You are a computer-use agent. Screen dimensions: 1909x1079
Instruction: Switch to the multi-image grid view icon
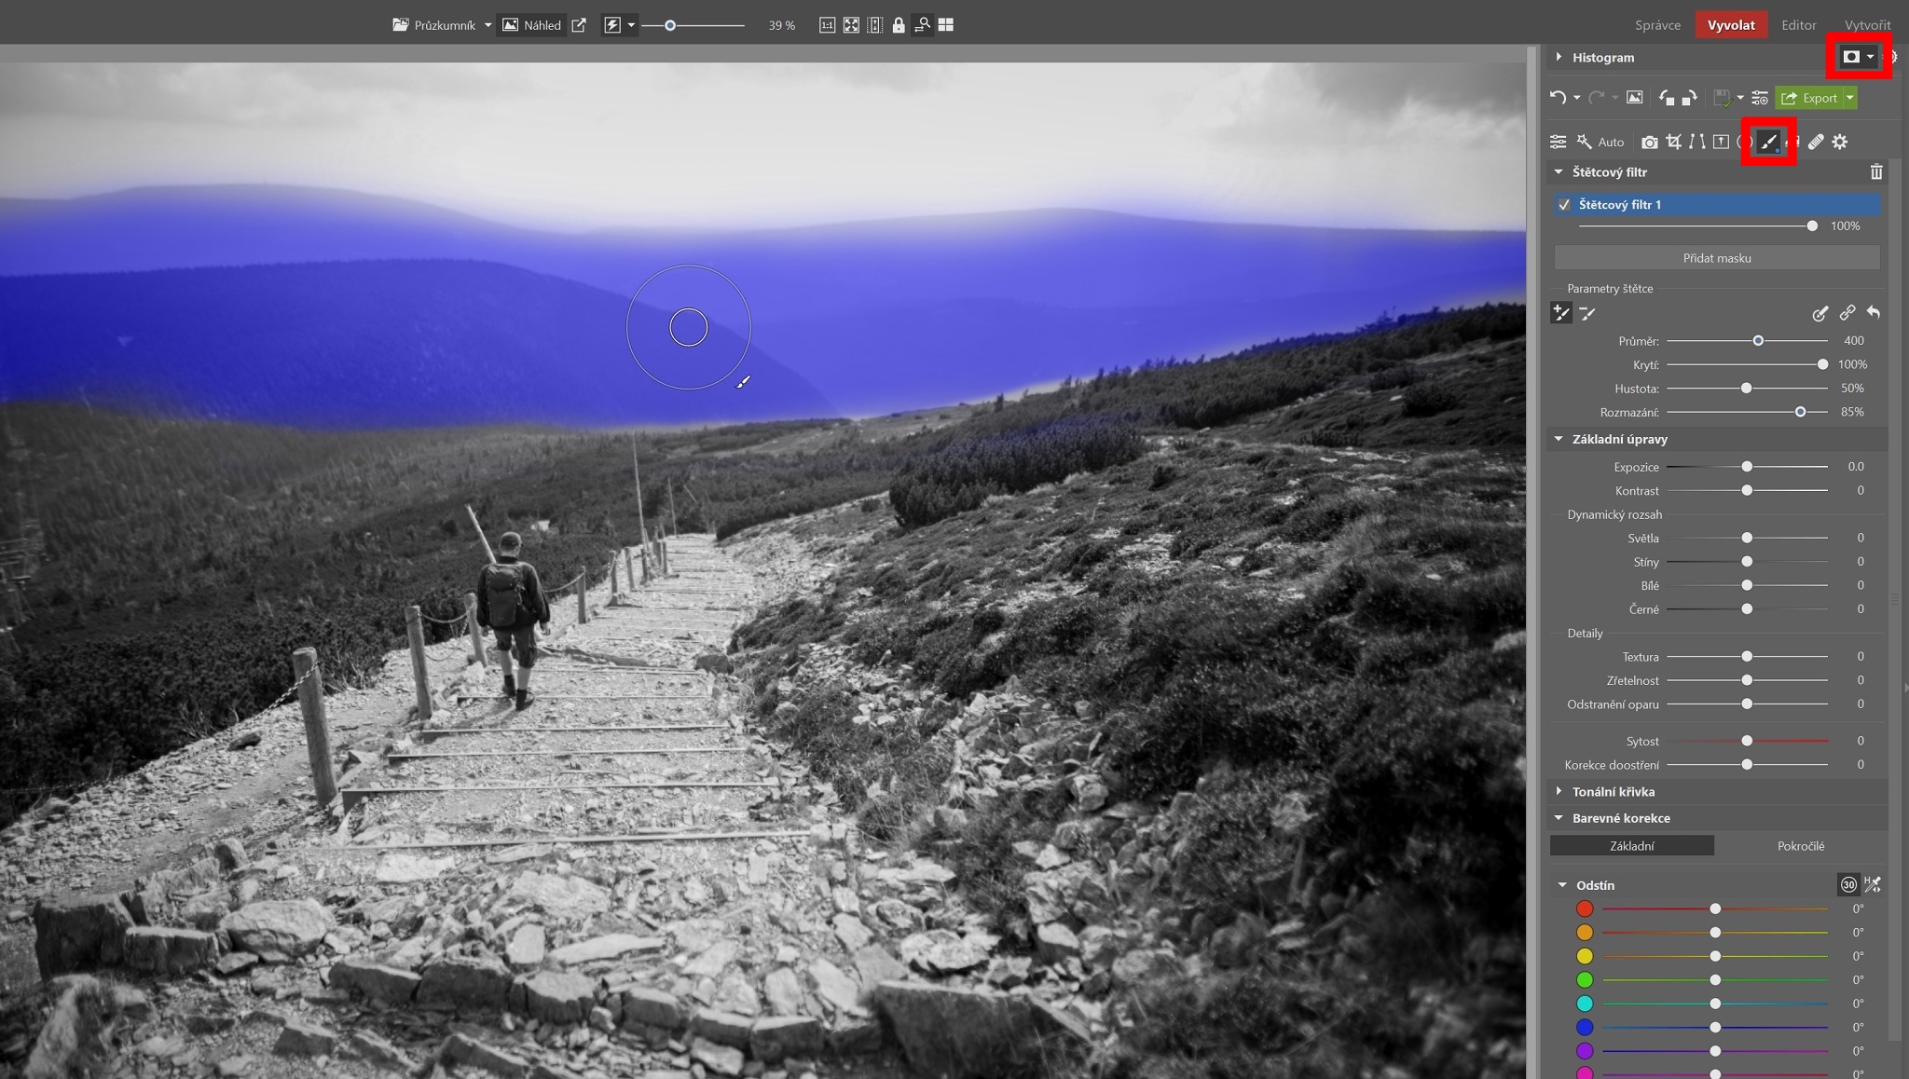[x=946, y=25]
